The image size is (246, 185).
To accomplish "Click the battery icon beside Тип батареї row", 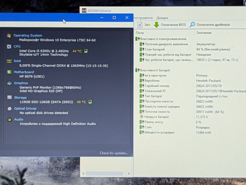I will click(x=142, y=96).
